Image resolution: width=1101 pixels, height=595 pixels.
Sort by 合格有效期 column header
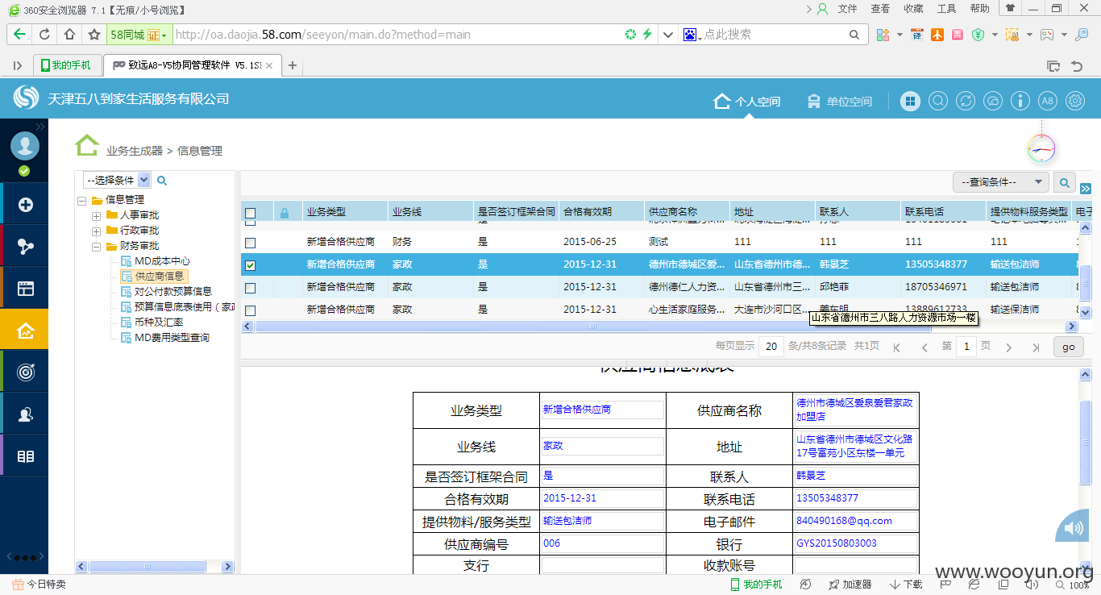click(x=588, y=212)
